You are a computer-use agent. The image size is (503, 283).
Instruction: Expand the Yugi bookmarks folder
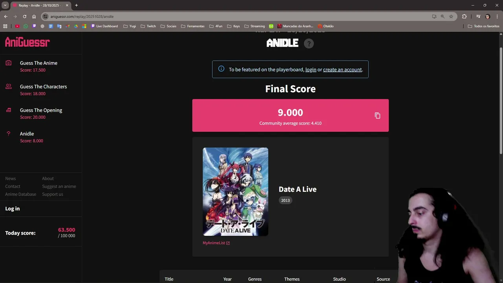coord(130,26)
